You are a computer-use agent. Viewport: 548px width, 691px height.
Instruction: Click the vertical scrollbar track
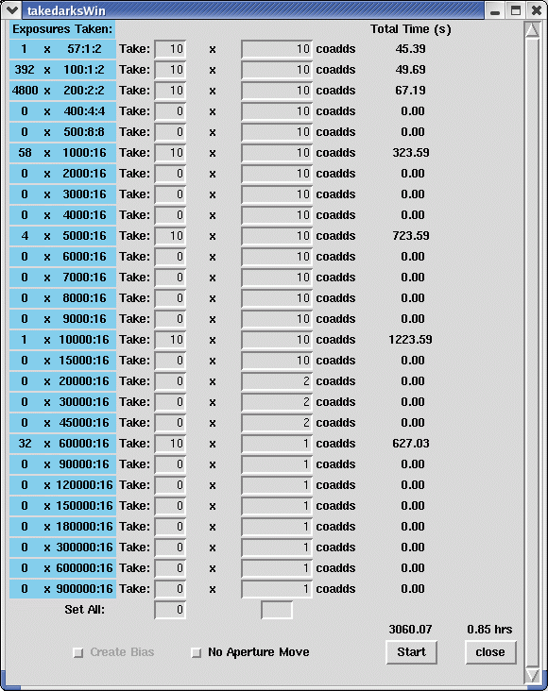pyautogui.click(x=532, y=352)
